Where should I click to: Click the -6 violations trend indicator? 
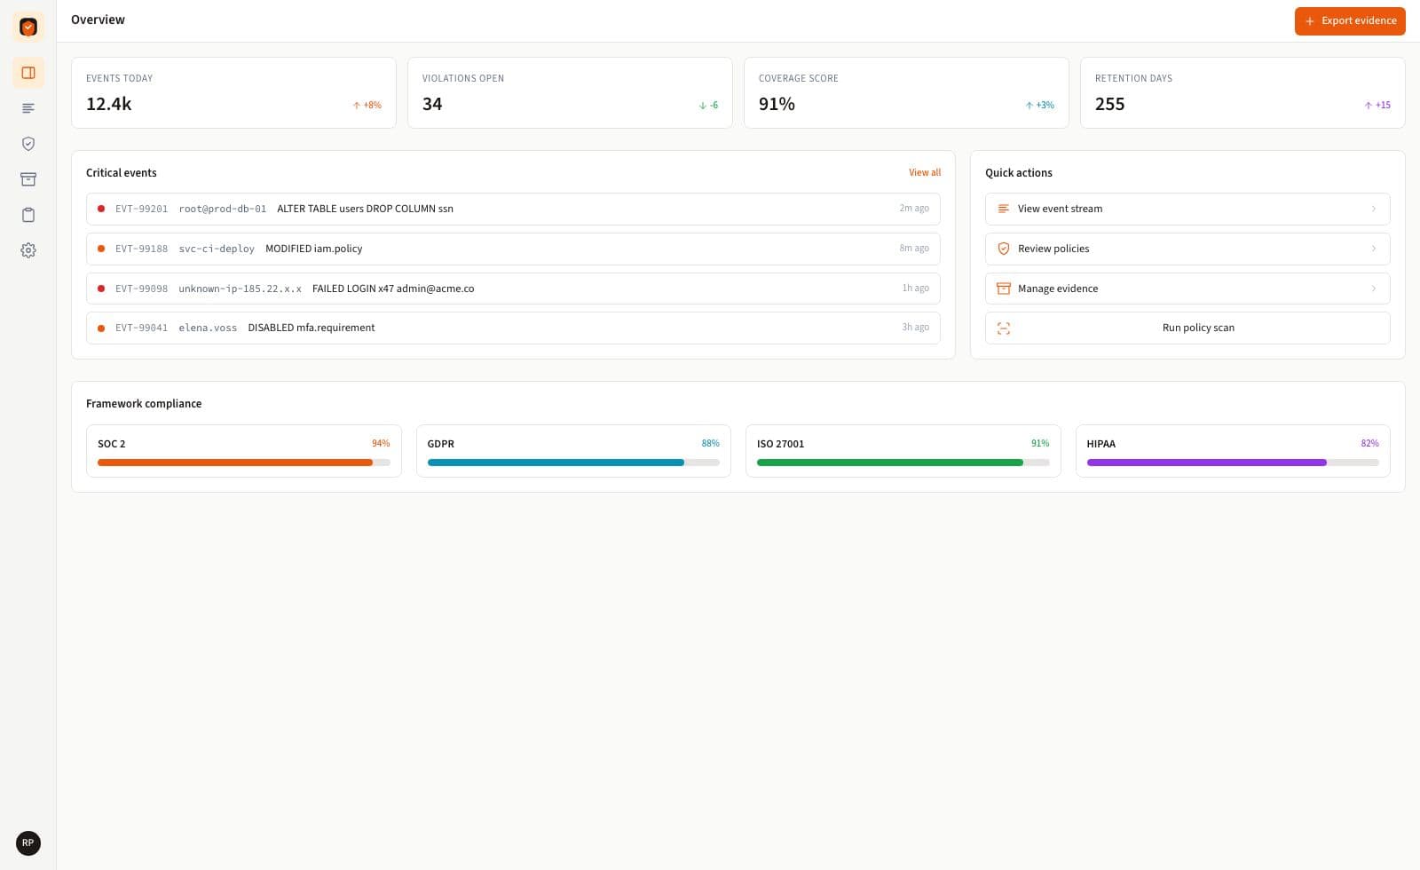pos(708,105)
